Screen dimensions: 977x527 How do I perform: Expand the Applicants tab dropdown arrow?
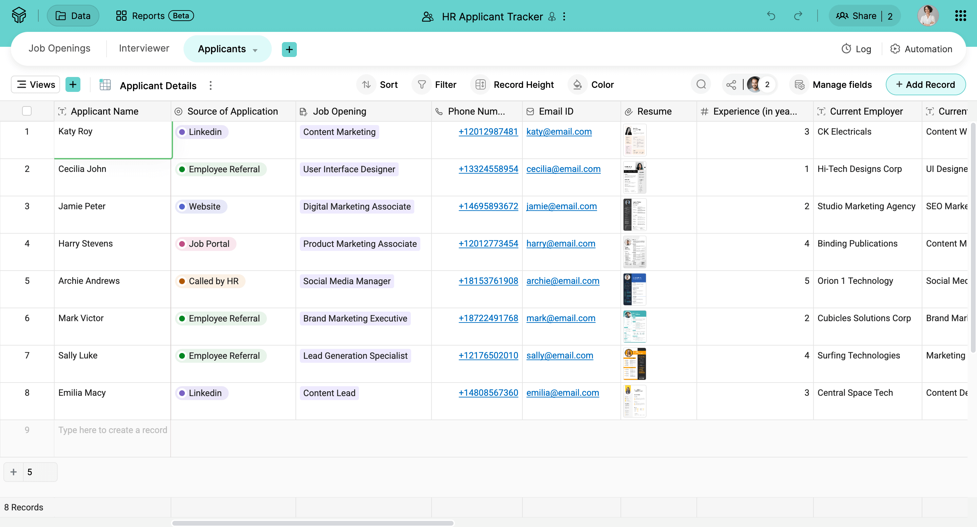pos(255,50)
